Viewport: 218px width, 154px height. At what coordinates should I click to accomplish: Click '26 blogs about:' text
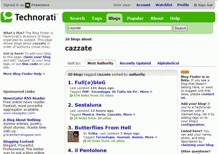click(79, 39)
